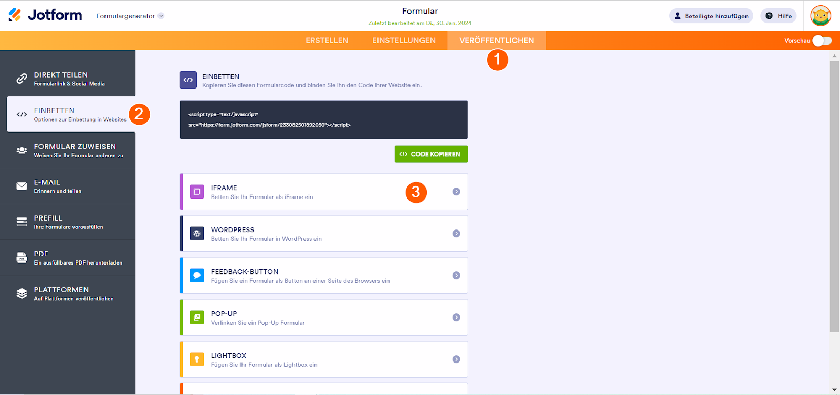Open the Lightbox embed card
Image resolution: width=840 pixels, height=395 pixels.
tap(324, 359)
